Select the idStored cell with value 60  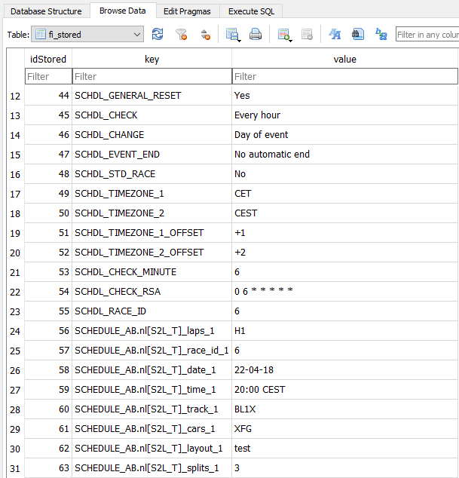pyautogui.click(x=48, y=409)
